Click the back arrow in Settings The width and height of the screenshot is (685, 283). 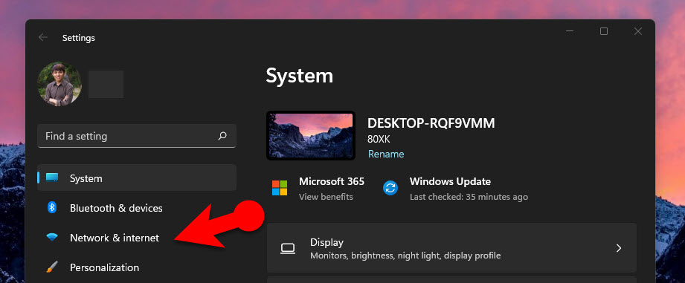(43, 37)
